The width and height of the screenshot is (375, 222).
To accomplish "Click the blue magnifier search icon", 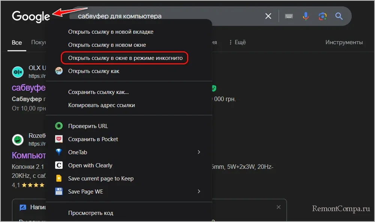I will click(x=339, y=16).
